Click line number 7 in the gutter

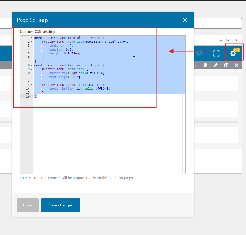29,61
